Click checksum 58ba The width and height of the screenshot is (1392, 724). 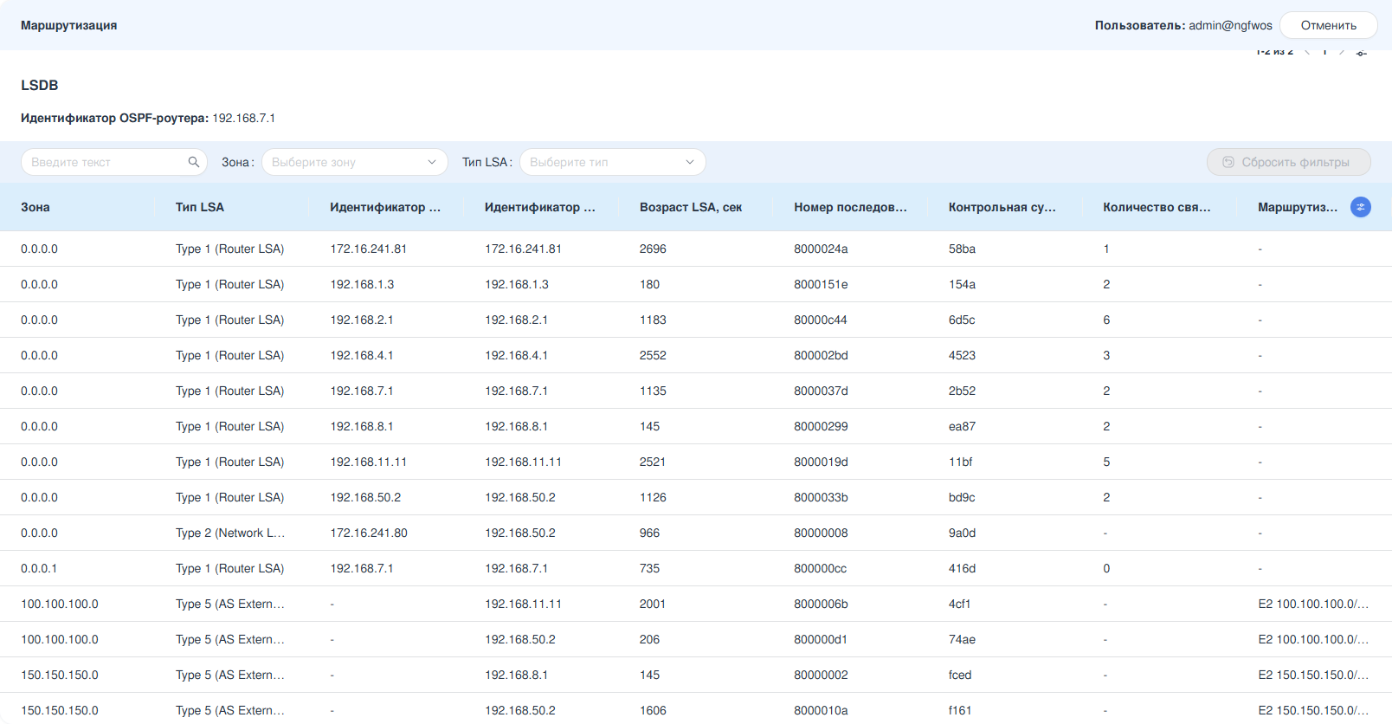pyautogui.click(x=962, y=249)
